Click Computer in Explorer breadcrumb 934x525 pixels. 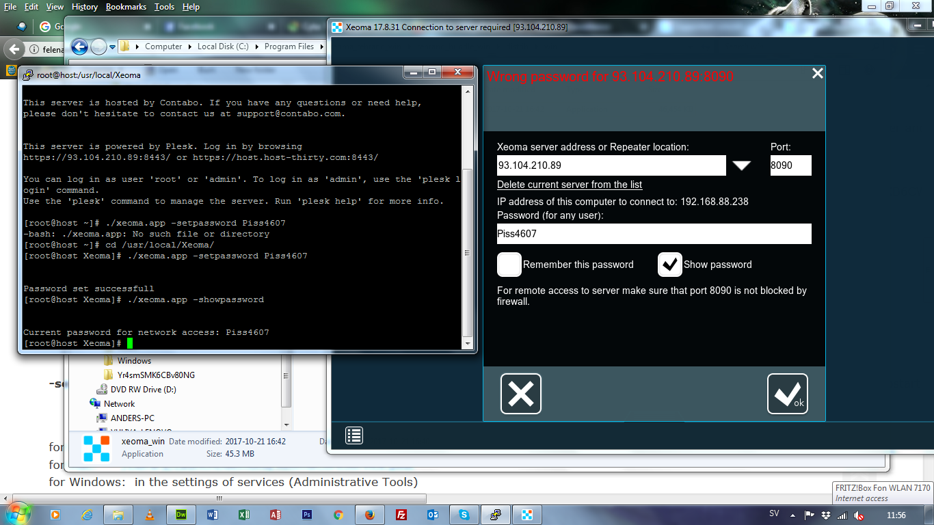tap(163, 46)
